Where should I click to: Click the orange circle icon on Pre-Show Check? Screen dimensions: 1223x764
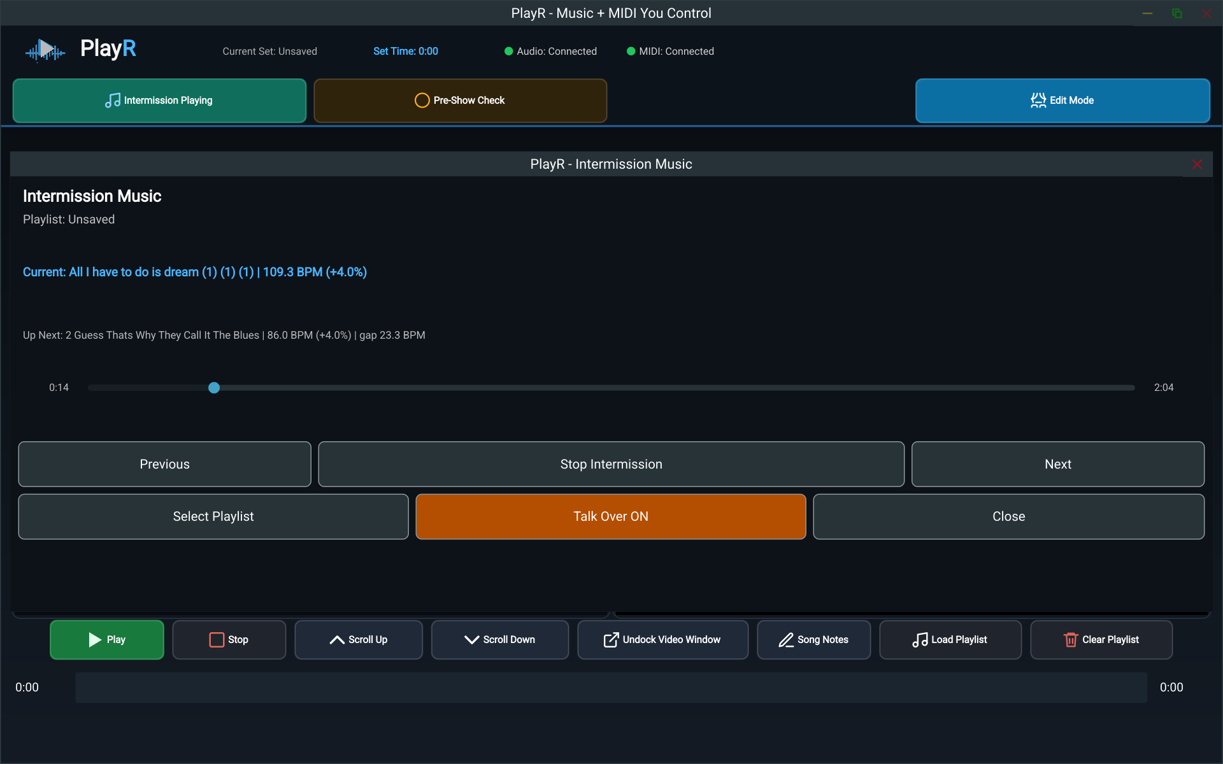pyautogui.click(x=422, y=101)
